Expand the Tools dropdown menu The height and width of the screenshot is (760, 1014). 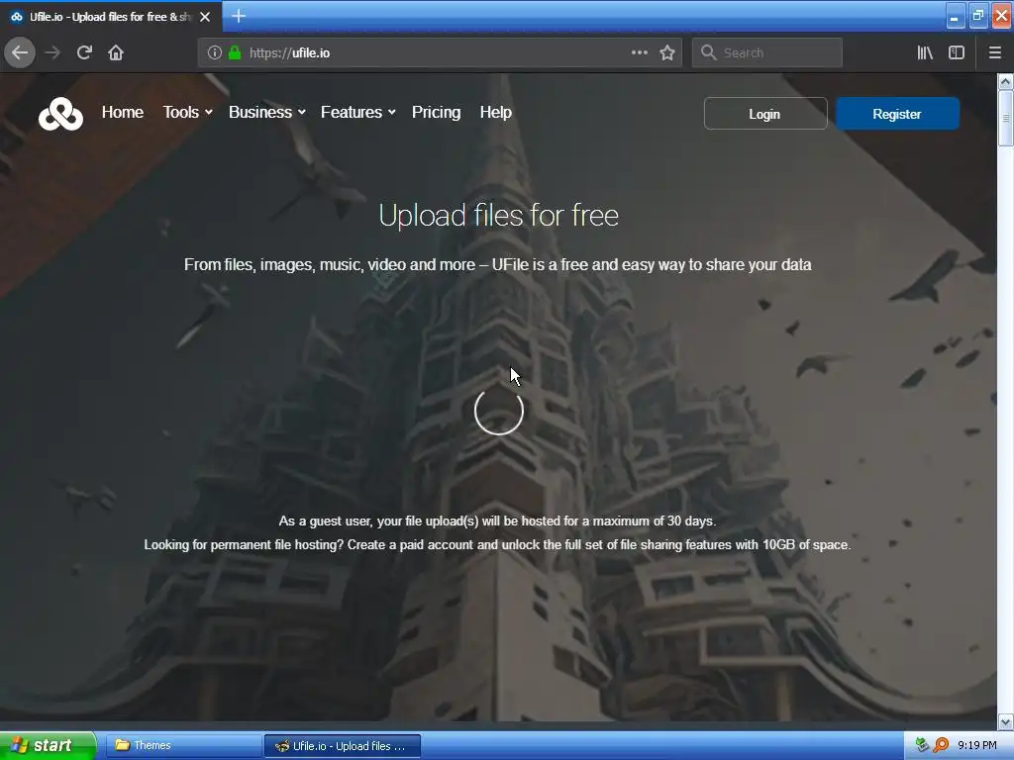187,112
